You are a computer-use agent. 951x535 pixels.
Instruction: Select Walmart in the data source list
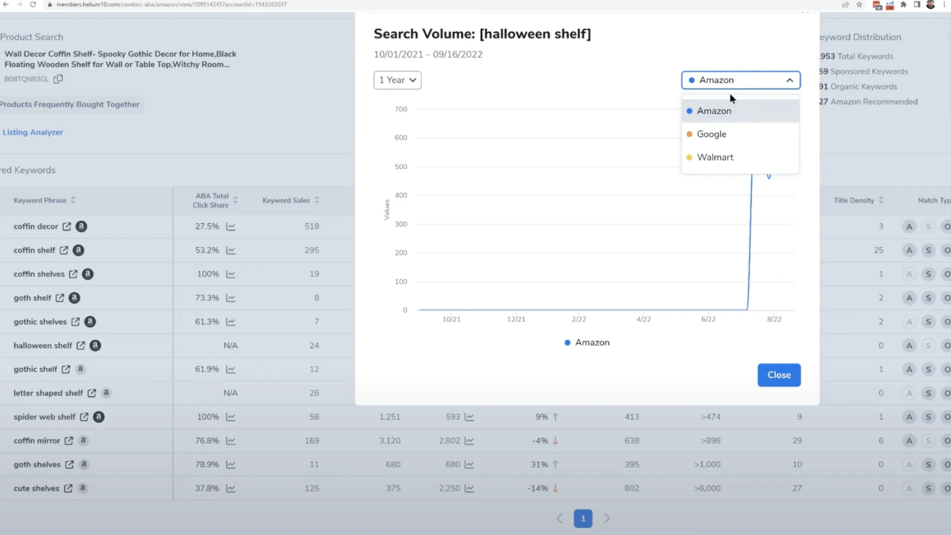coord(714,158)
